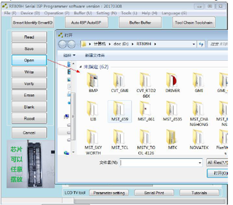Click the RT809H breadcrumb segment

[x=144, y=44]
